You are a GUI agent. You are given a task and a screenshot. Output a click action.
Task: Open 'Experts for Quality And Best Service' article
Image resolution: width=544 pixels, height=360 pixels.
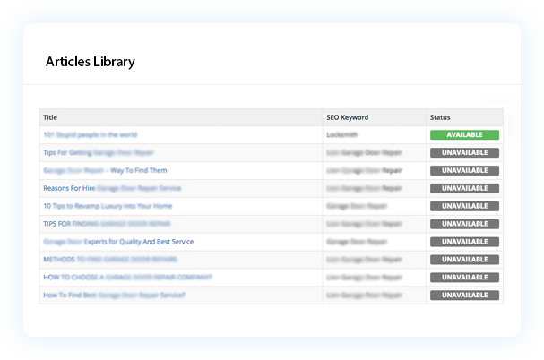click(x=118, y=242)
